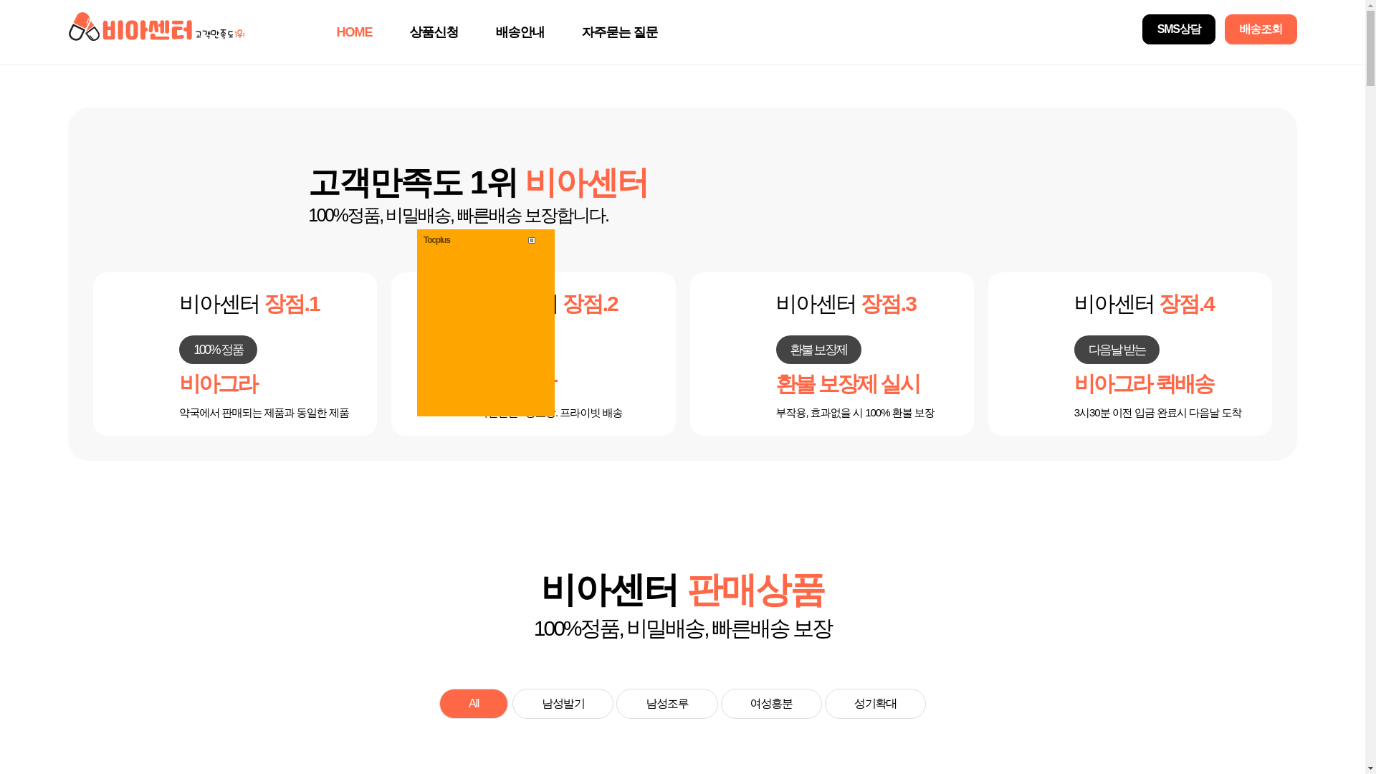1376x774 pixels.
Task: Click the 비아센터 장점.3 card heading
Action: [x=846, y=304]
